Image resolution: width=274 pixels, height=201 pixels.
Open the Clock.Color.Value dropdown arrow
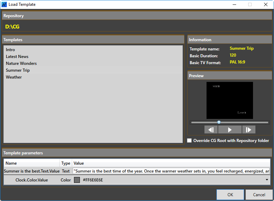tap(267, 180)
